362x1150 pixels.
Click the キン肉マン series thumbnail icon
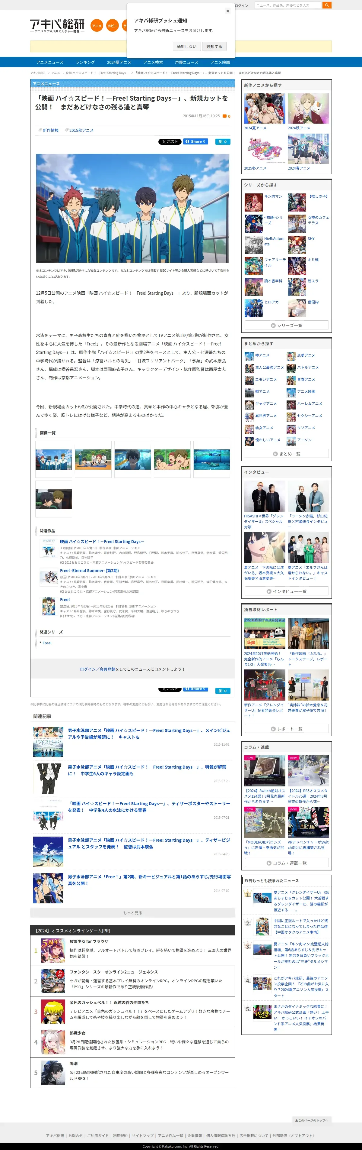(x=254, y=203)
